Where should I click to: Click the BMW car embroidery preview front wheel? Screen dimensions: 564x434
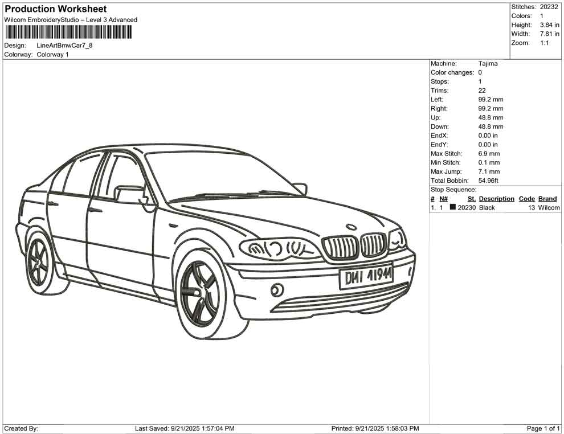[201, 293]
